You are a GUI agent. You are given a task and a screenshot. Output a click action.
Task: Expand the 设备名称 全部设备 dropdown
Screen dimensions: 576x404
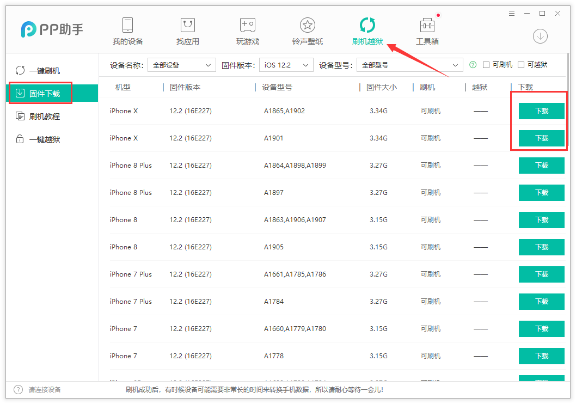coord(182,65)
